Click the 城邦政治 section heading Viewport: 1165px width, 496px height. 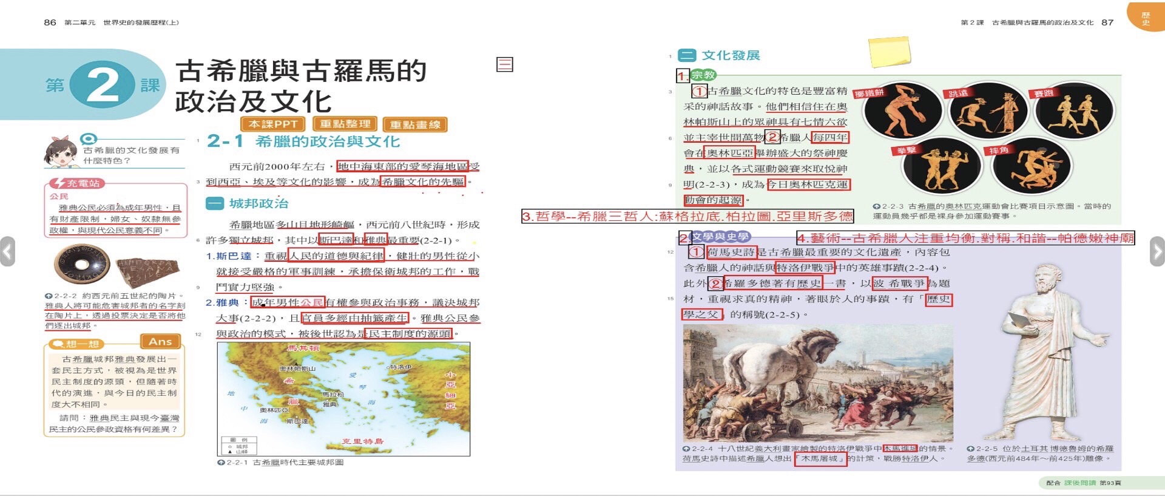(x=258, y=203)
